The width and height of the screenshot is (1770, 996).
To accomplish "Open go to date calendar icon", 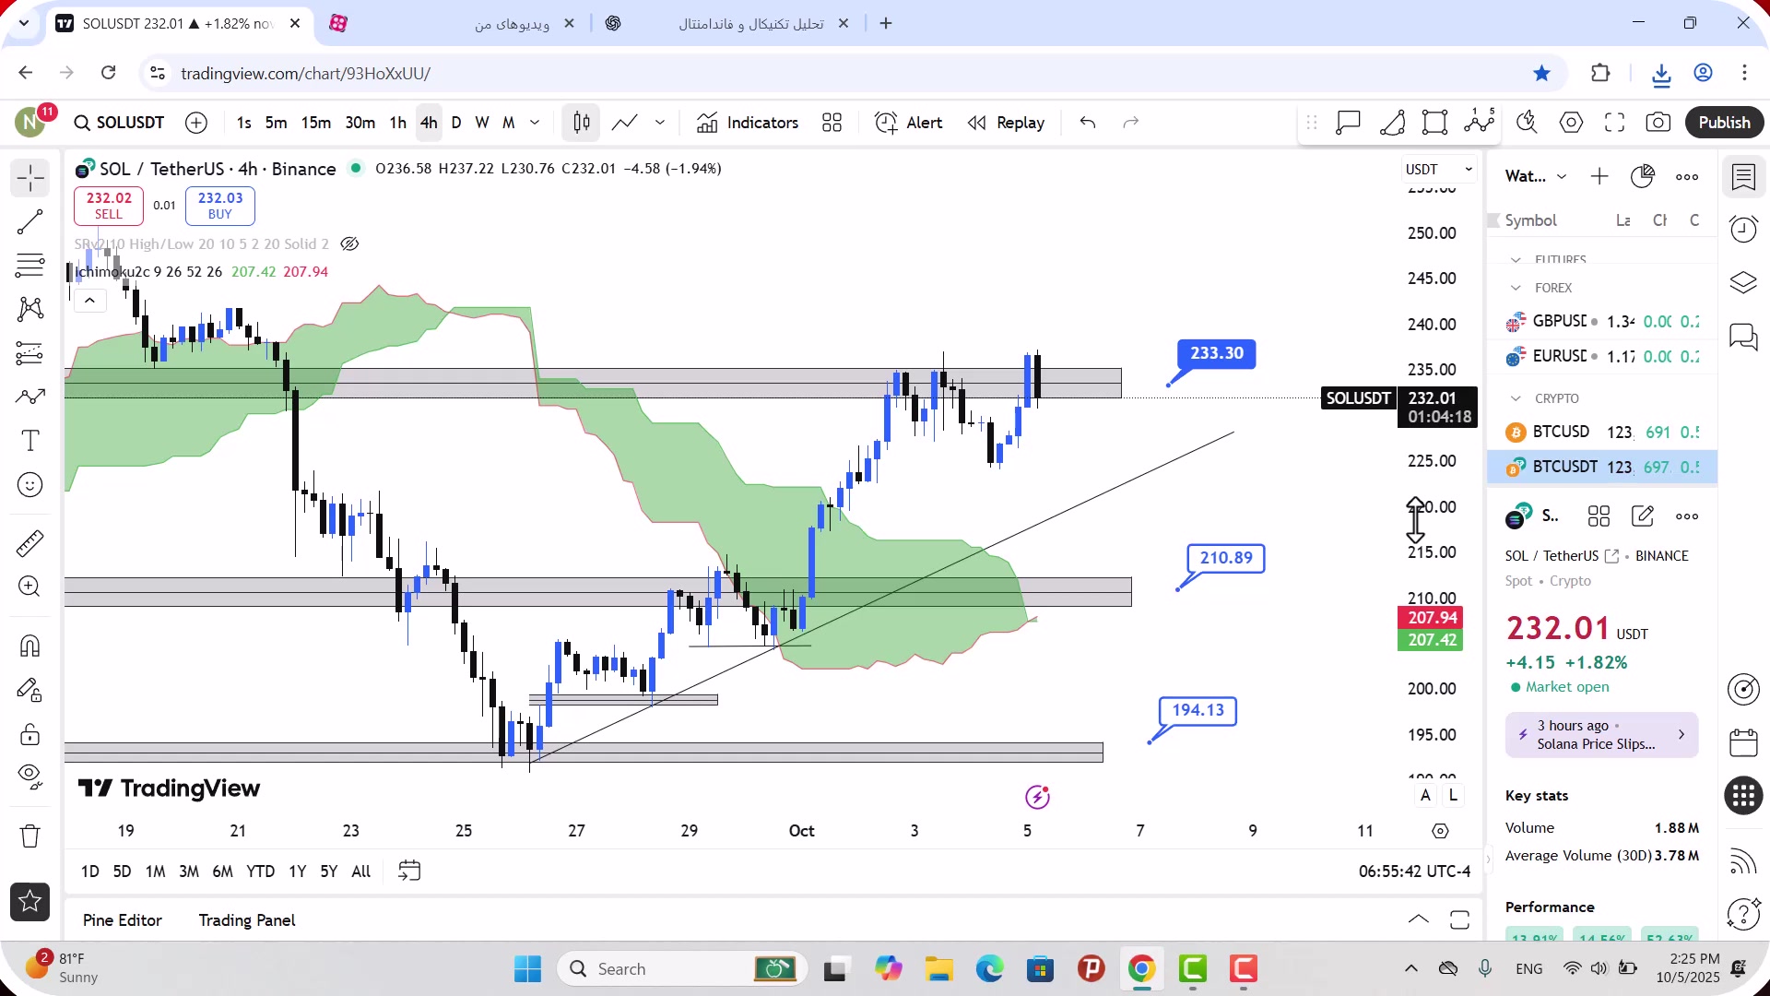I will (409, 871).
